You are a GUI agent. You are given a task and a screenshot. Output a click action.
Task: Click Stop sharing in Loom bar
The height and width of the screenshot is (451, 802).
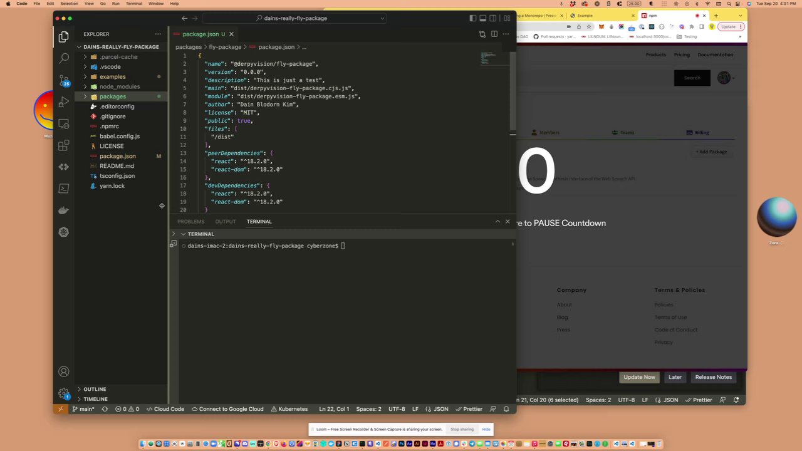tap(462, 429)
